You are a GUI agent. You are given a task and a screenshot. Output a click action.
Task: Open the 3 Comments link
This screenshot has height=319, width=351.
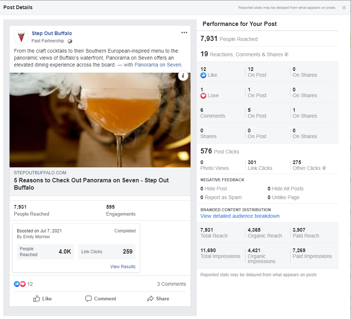coord(171,284)
